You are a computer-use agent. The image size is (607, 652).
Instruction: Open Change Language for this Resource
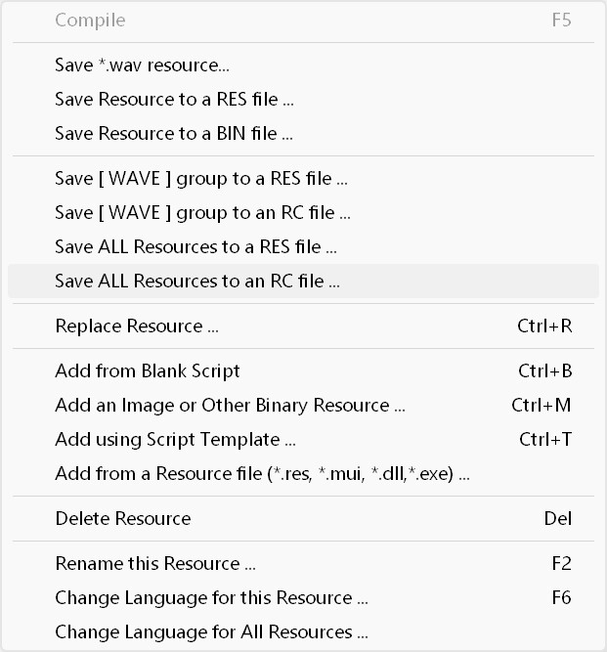[211, 598]
